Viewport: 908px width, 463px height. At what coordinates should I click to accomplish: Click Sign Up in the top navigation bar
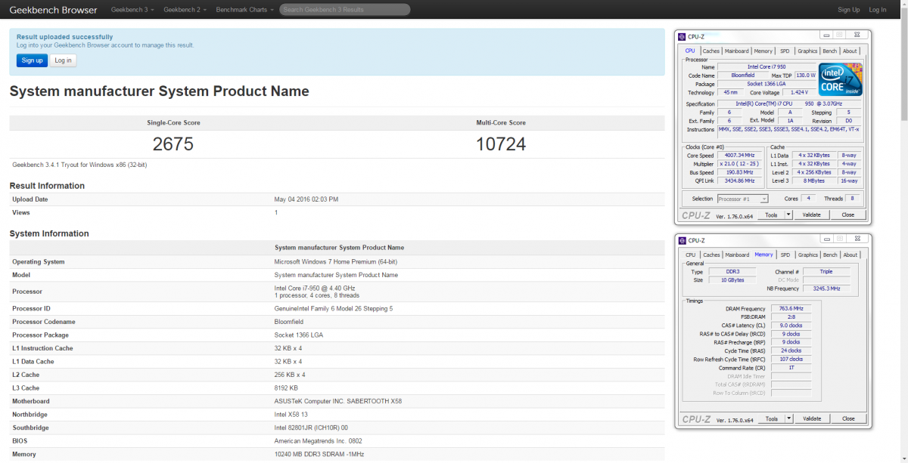849,10
